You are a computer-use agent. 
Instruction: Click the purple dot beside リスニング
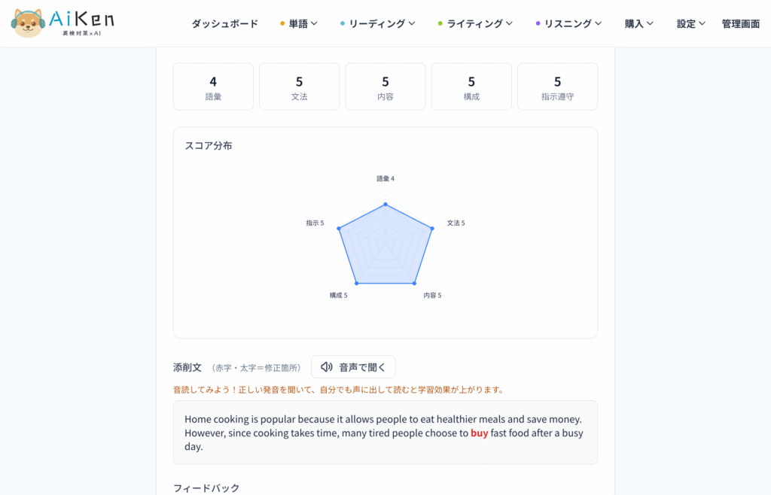(x=538, y=23)
